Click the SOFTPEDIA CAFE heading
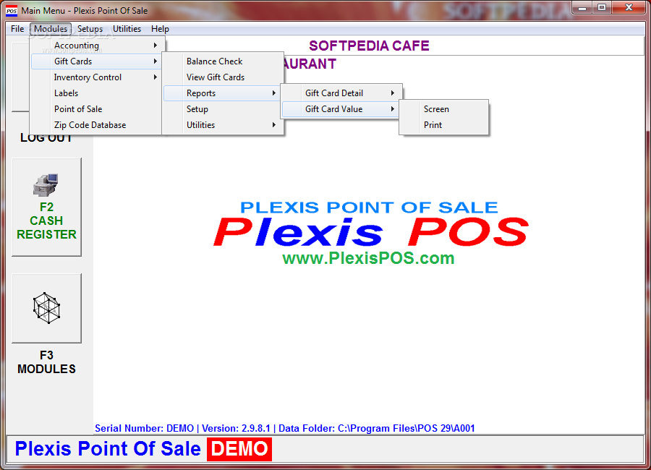The height and width of the screenshot is (470, 651). click(369, 46)
